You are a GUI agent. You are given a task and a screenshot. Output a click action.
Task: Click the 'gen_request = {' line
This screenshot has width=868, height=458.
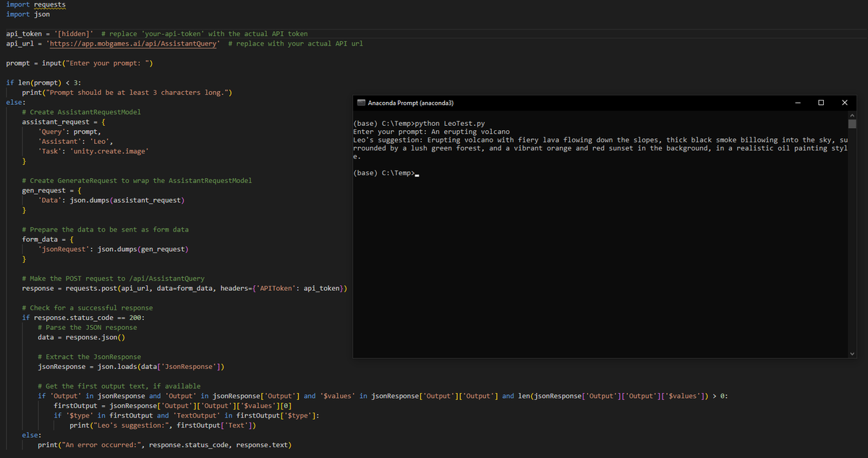[x=51, y=190]
